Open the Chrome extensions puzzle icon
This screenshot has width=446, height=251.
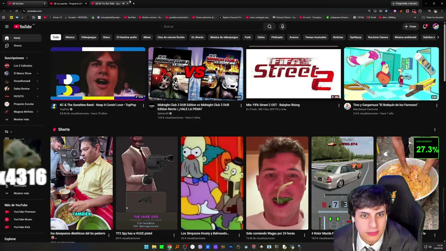click(420, 11)
